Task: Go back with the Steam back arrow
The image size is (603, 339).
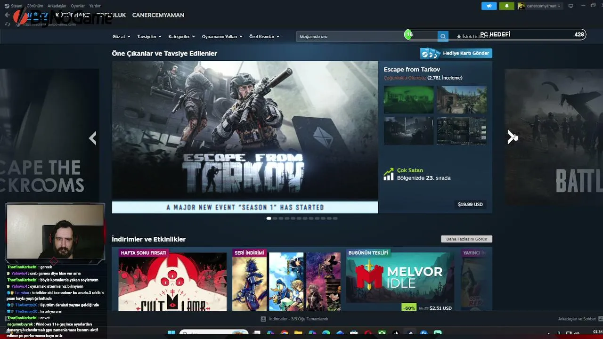Action: tap(8, 15)
